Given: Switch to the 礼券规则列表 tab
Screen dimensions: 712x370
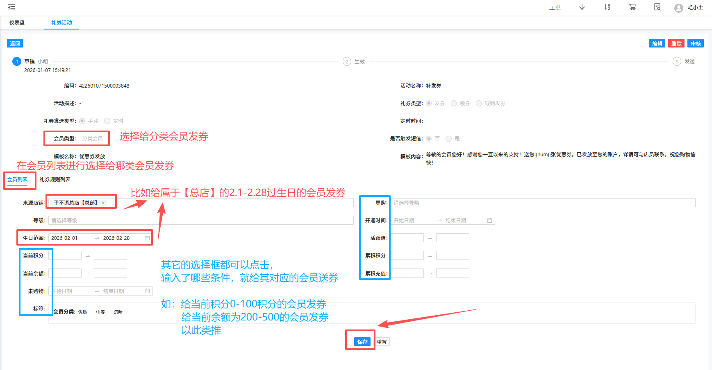Looking at the screenshot, I should pos(55,179).
